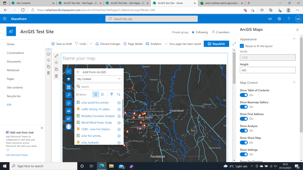Collapse the Appearance section
This screenshot has height=170, width=303.
pos(294,39)
